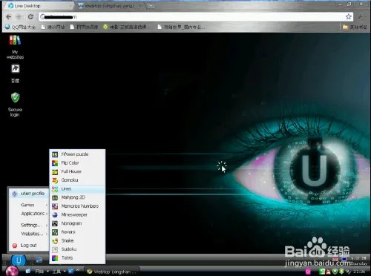
Task: Open the Tetris game entry
Action: (77, 257)
